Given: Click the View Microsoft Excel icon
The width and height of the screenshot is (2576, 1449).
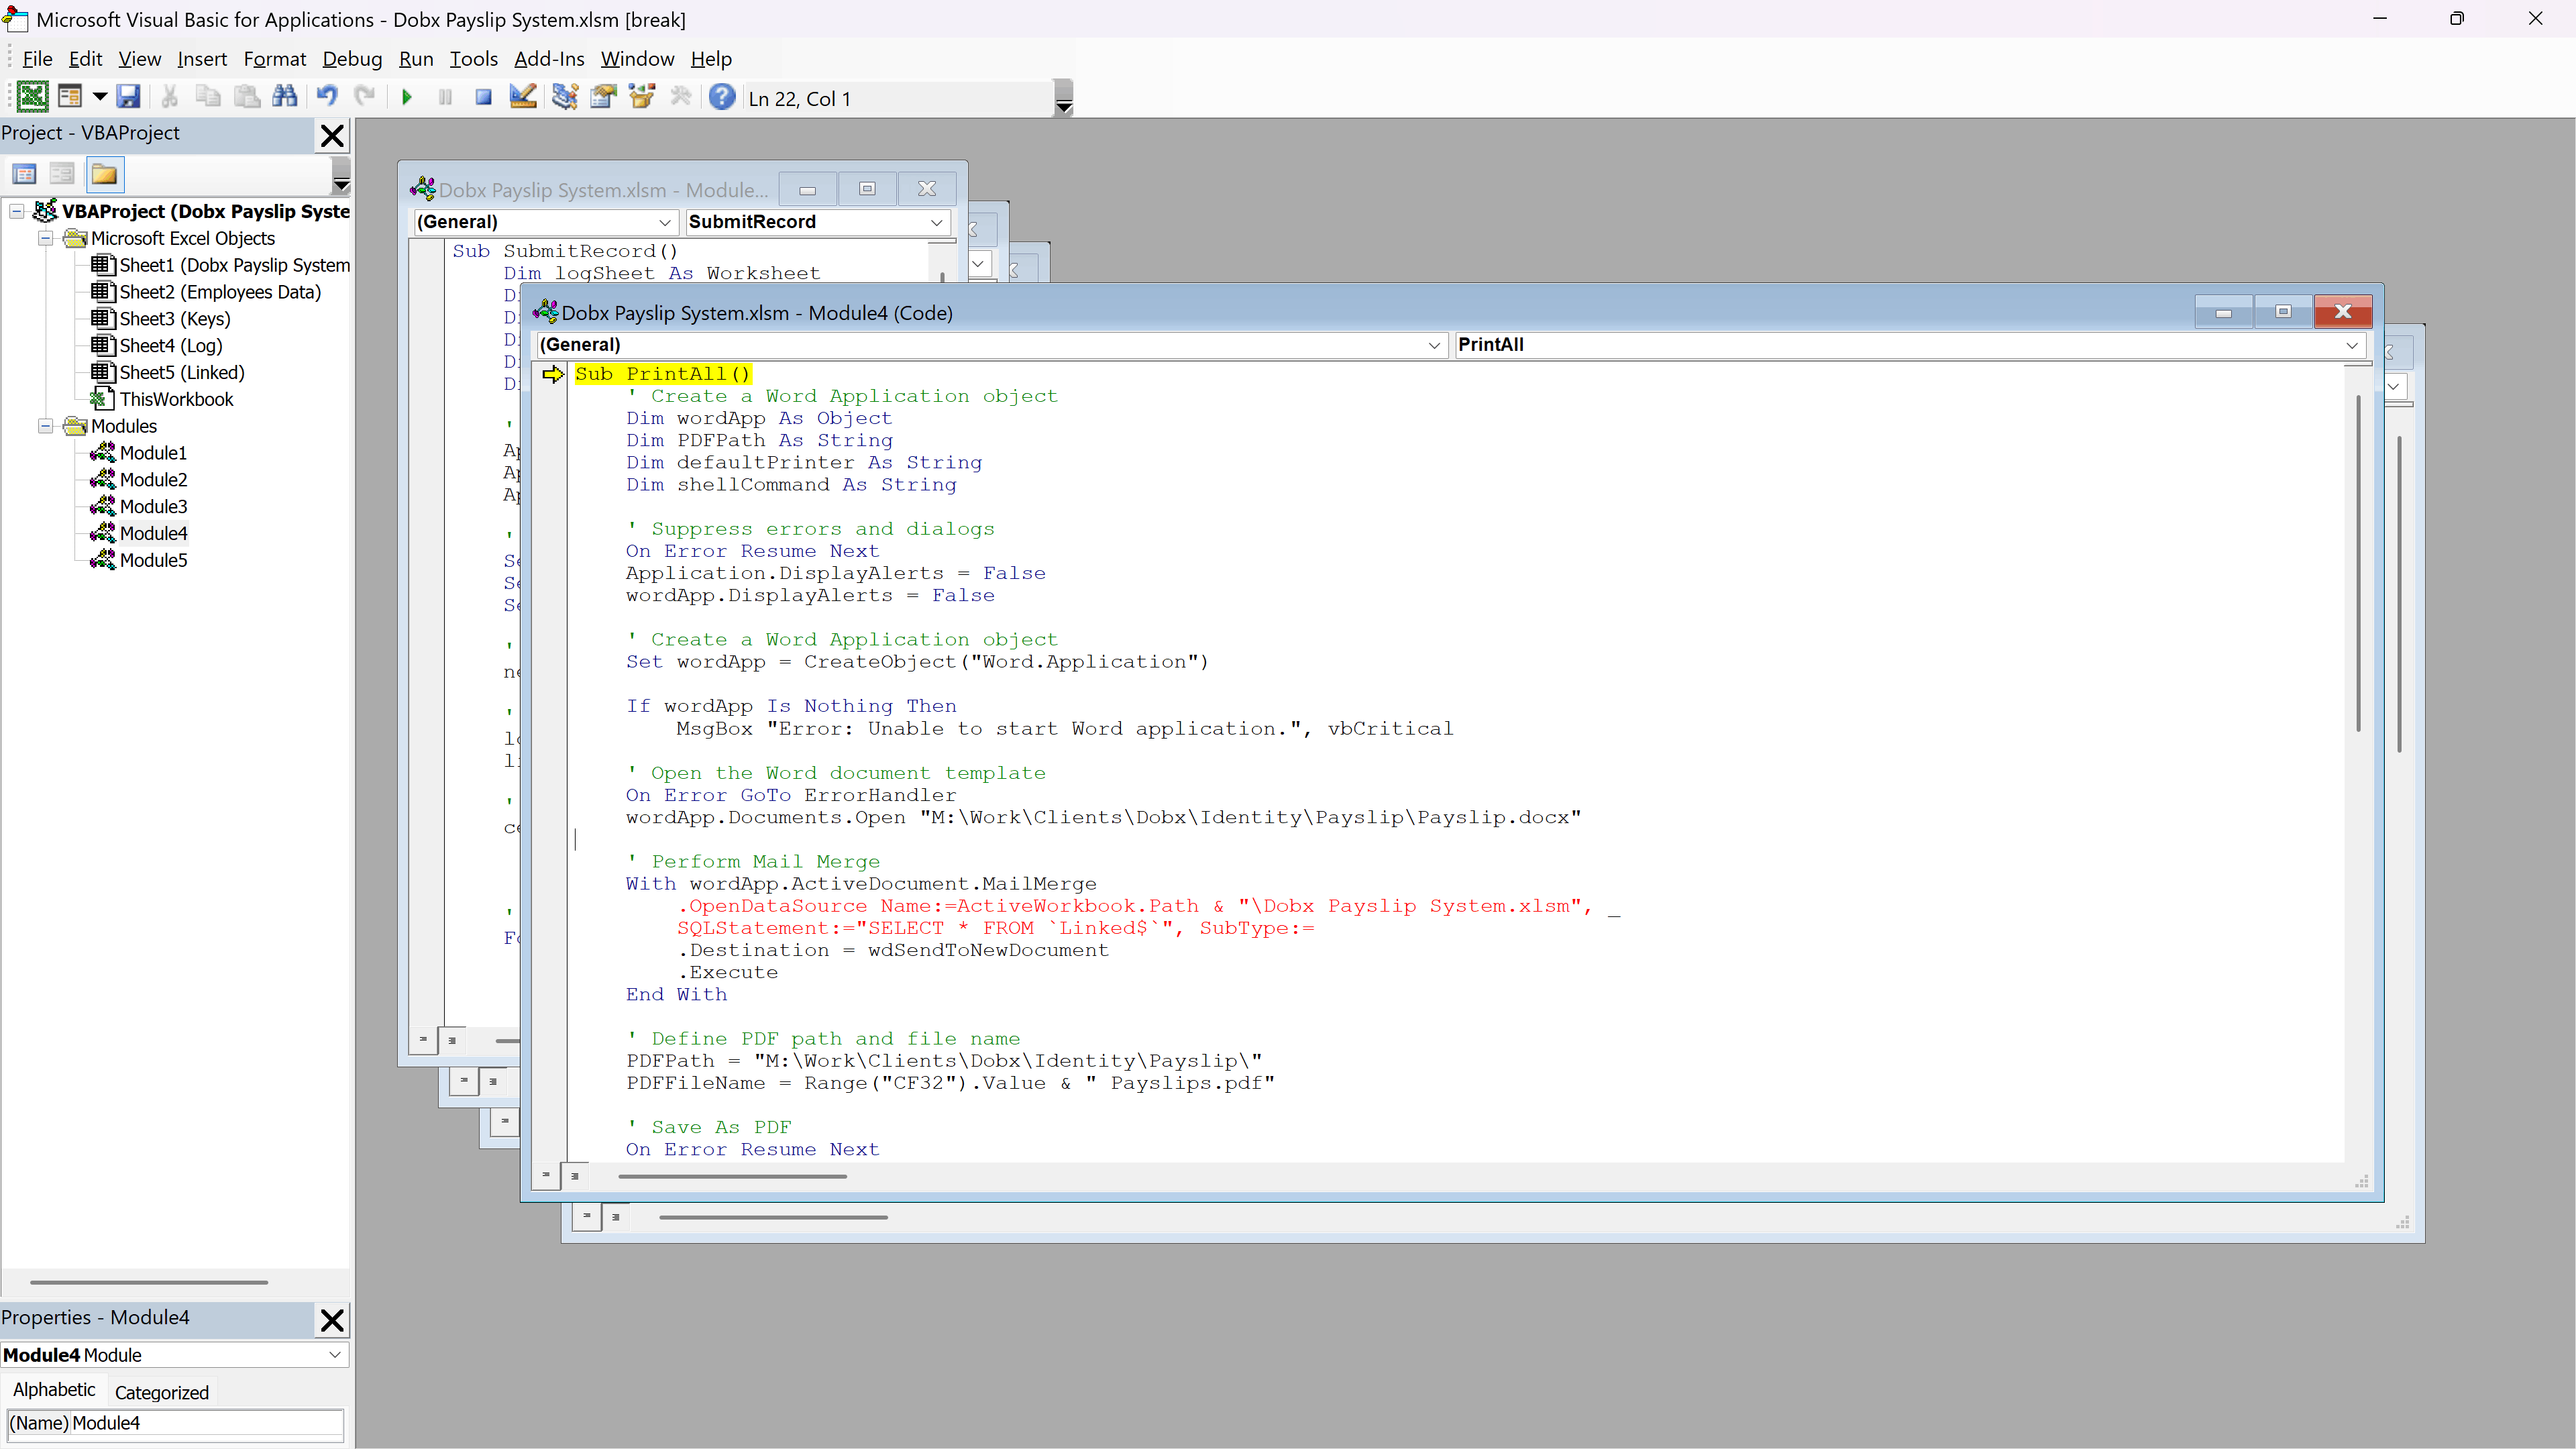Looking at the screenshot, I should [32, 97].
